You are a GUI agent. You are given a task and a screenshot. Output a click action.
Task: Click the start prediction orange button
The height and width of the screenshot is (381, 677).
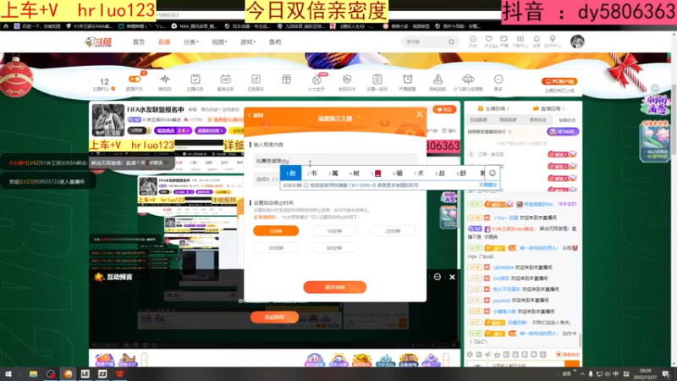point(274,317)
